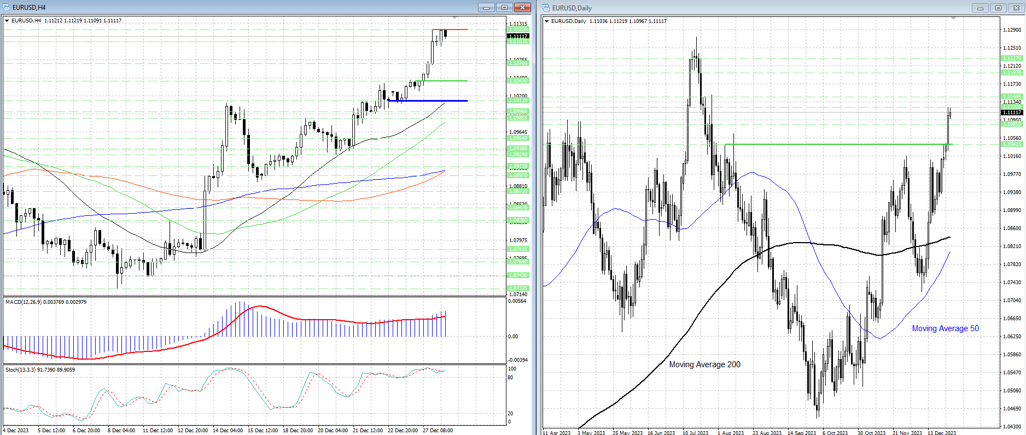Maximize the EURUSD,Daily chart window
Screen dimensions: 1026x435
pos(998,8)
